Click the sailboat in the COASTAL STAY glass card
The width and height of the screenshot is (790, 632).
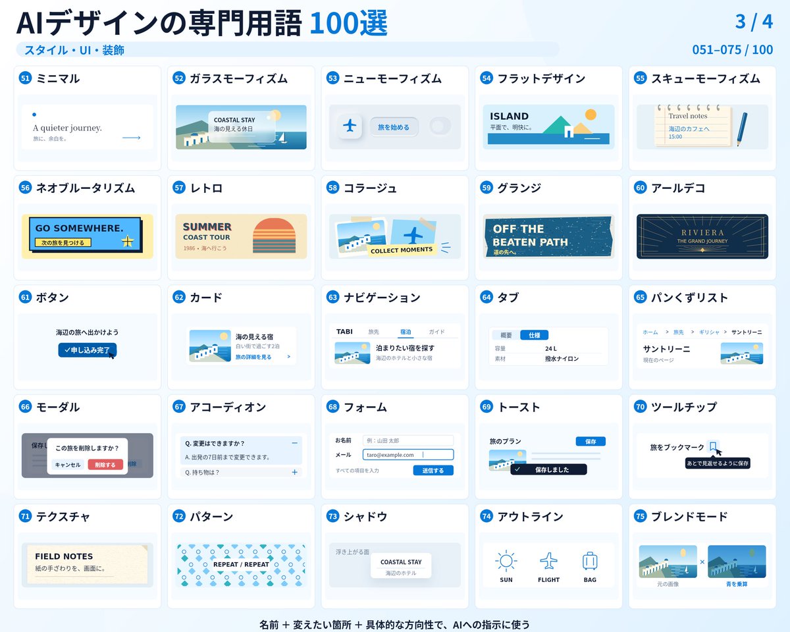tap(282, 138)
